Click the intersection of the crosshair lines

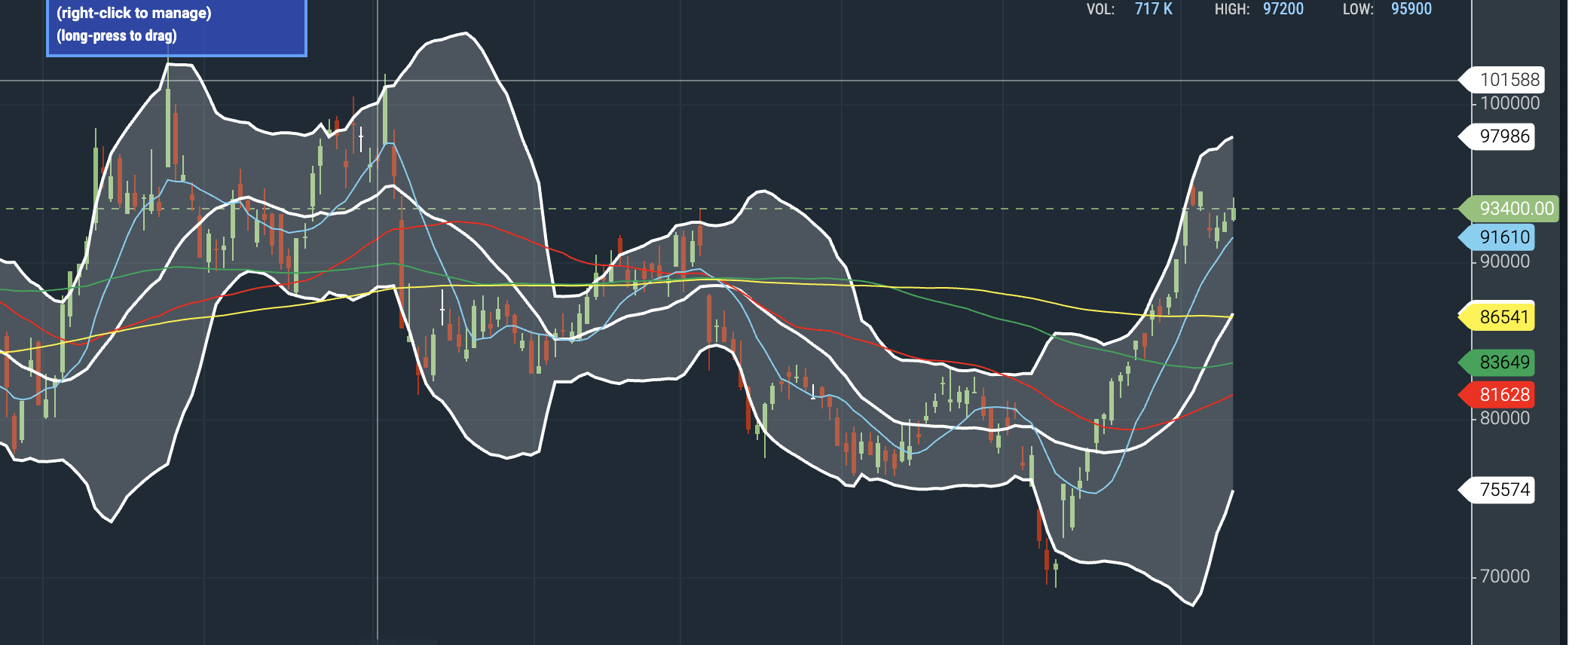(378, 81)
